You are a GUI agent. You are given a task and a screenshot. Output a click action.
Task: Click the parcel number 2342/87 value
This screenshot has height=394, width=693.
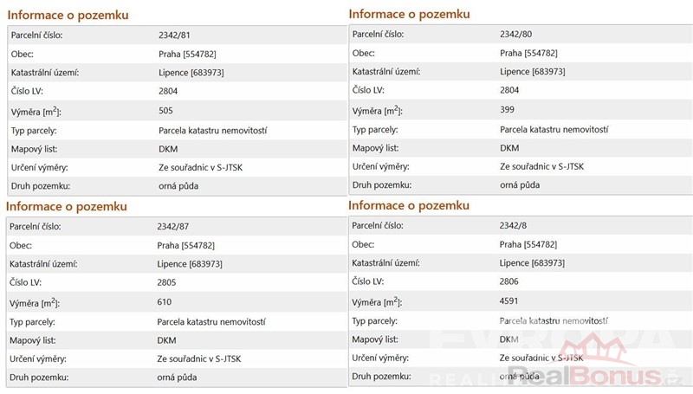tap(173, 226)
